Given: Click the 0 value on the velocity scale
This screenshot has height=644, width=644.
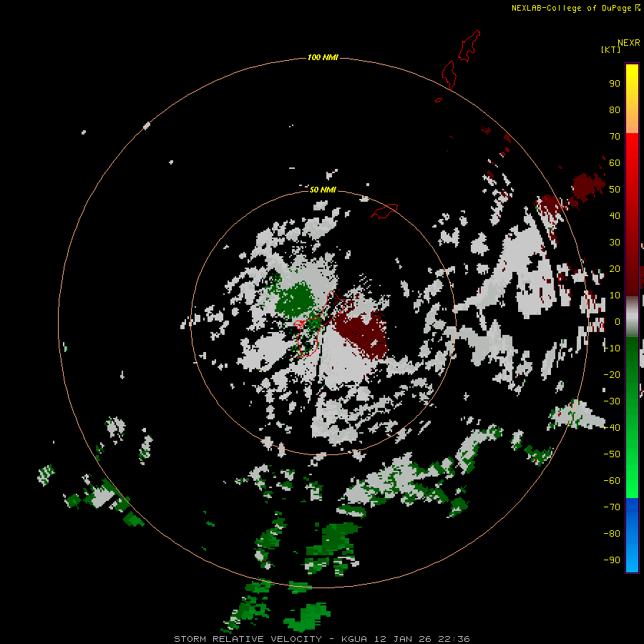Looking at the screenshot, I should (618, 322).
